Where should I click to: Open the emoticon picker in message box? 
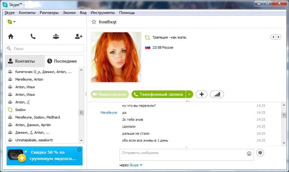(x=249, y=154)
